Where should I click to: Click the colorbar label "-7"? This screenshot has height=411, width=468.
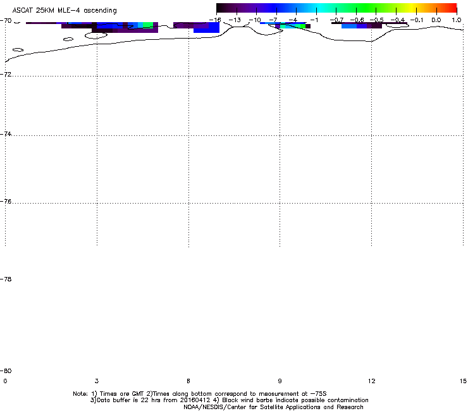[273, 20]
